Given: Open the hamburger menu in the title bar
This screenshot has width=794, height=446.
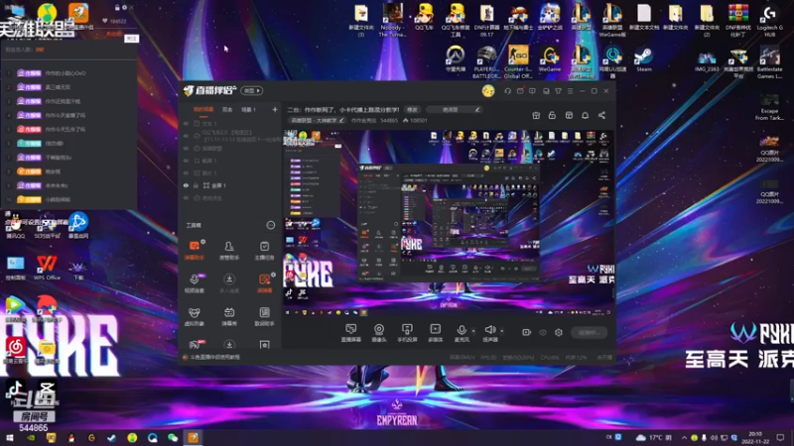Looking at the screenshot, I should click(x=570, y=91).
